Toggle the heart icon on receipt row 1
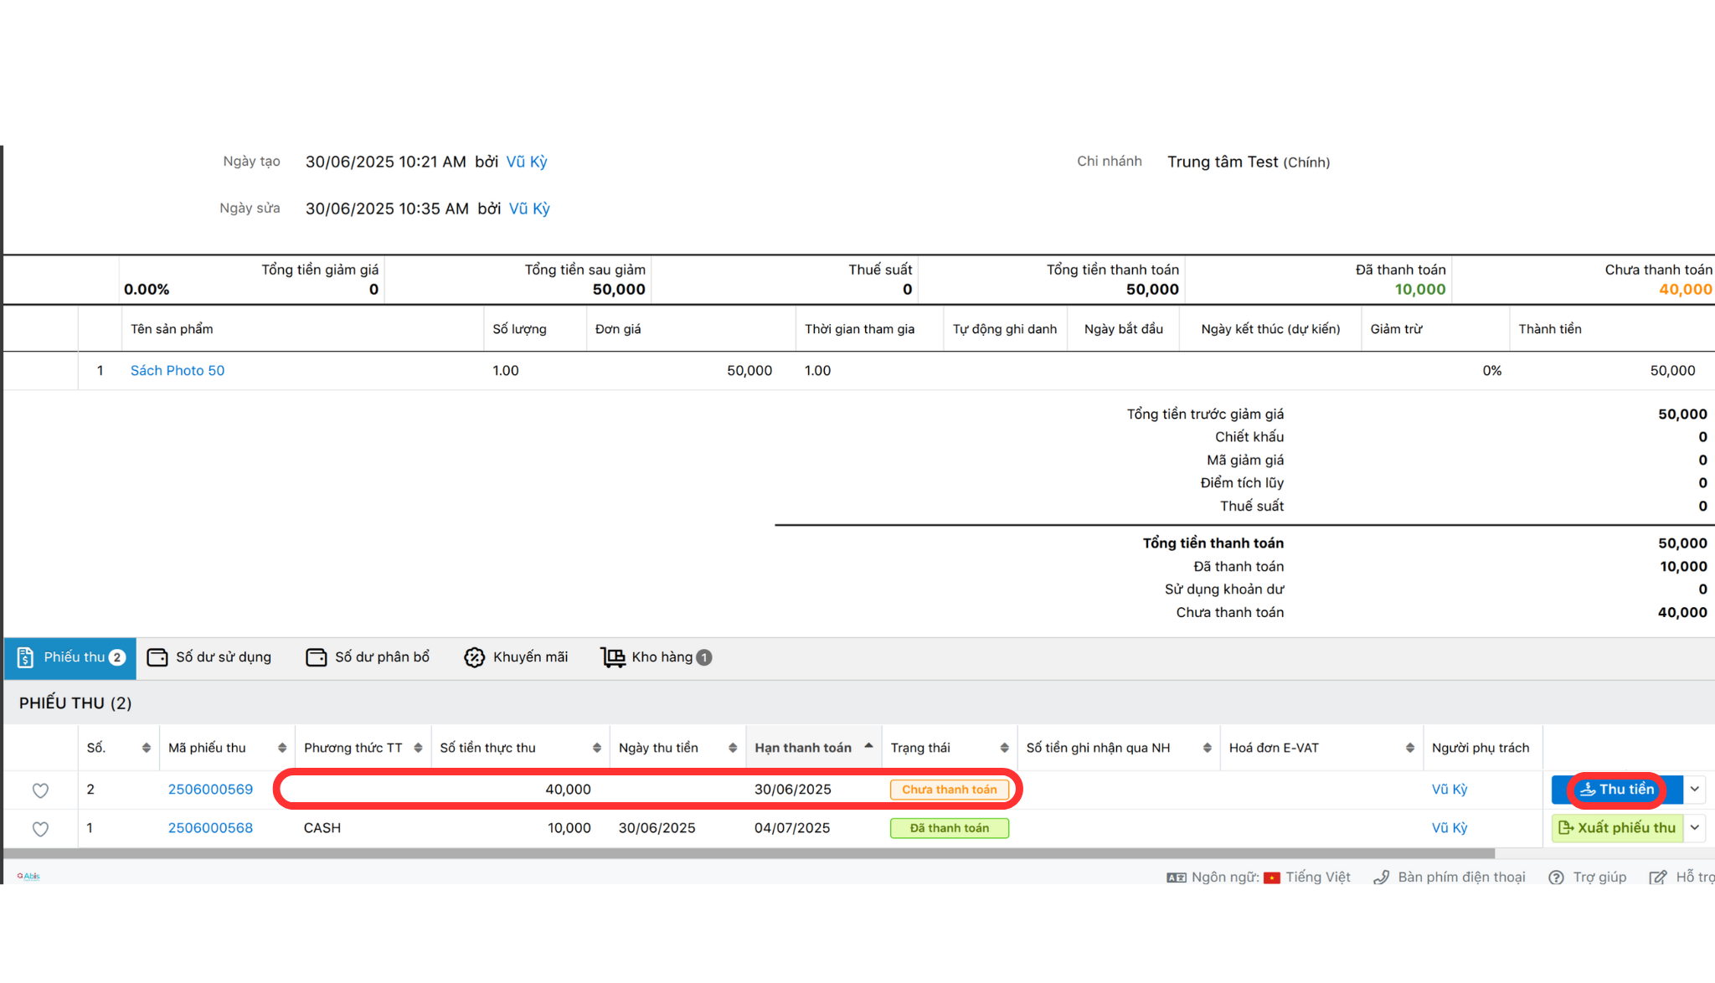Viewport: 1715px width, 983px height. click(40, 829)
